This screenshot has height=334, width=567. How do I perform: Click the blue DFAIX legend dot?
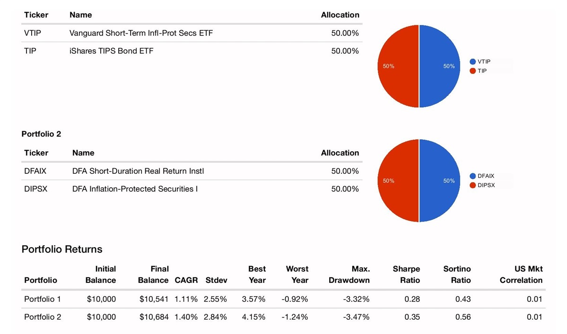point(472,176)
